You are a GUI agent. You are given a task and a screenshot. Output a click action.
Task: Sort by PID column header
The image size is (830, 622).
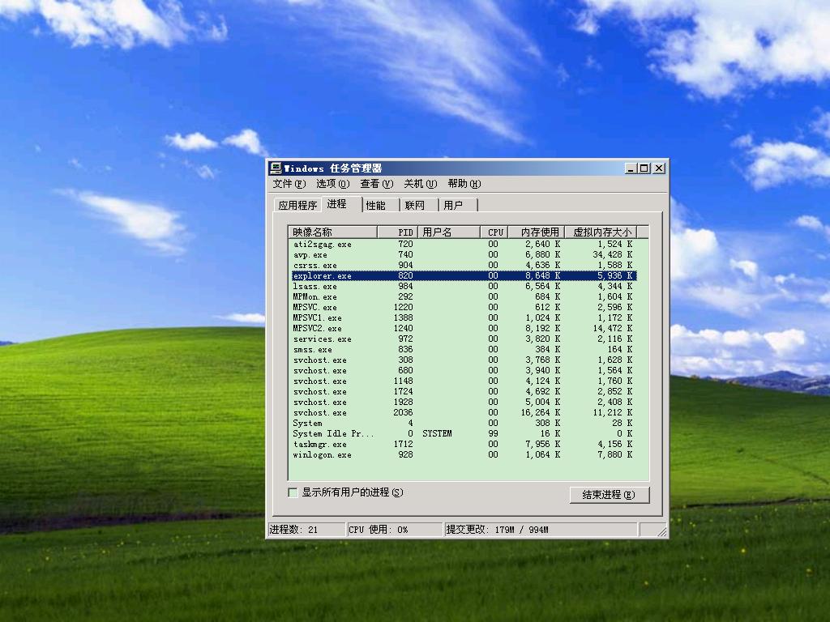pos(397,232)
